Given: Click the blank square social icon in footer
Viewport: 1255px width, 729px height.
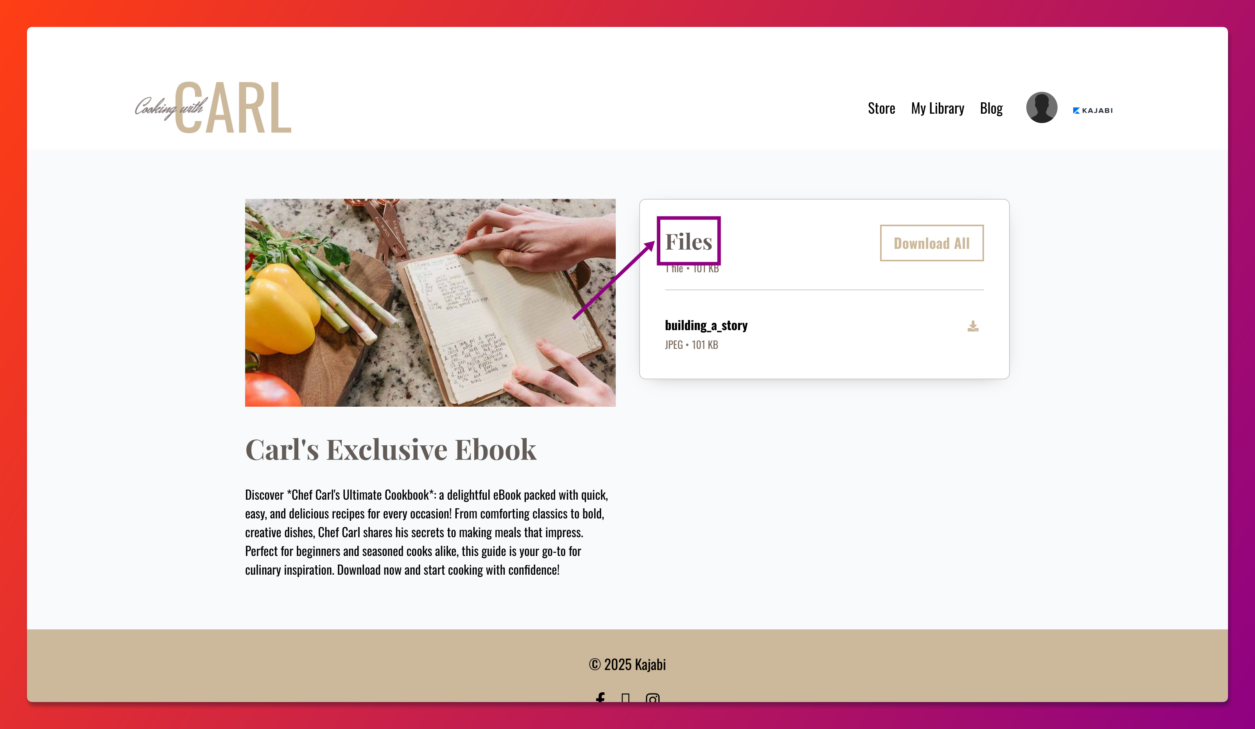Looking at the screenshot, I should [626, 698].
